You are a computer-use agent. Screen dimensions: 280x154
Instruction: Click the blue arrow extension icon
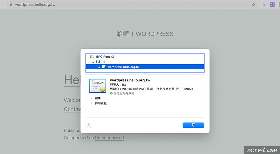(x=264, y=5)
